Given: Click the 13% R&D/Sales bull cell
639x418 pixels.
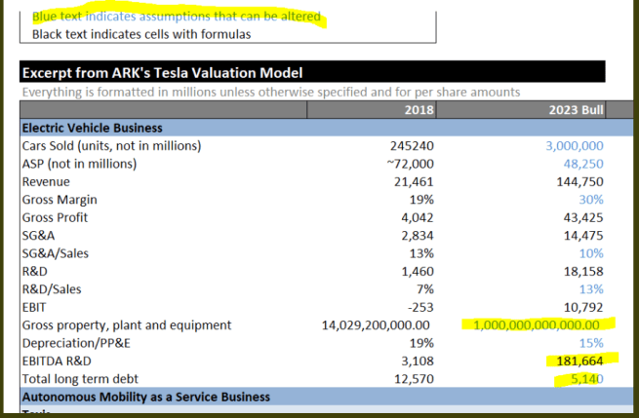Looking at the screenshot, I should click(591, 288).
